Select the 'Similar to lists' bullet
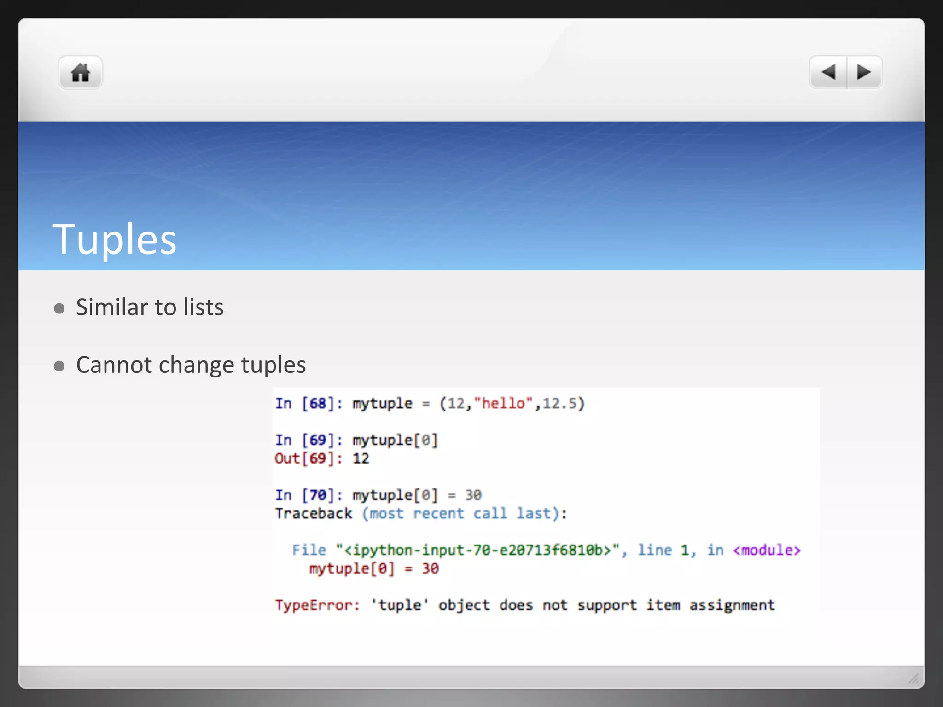The height and width of the screenshot is (707, 943). [150, 307]
